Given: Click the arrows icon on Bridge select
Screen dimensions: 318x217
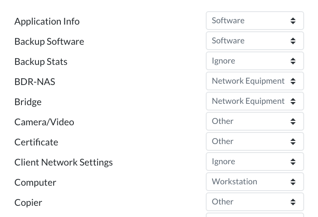Looking at the screenshot, I should [x=293, y=101].
